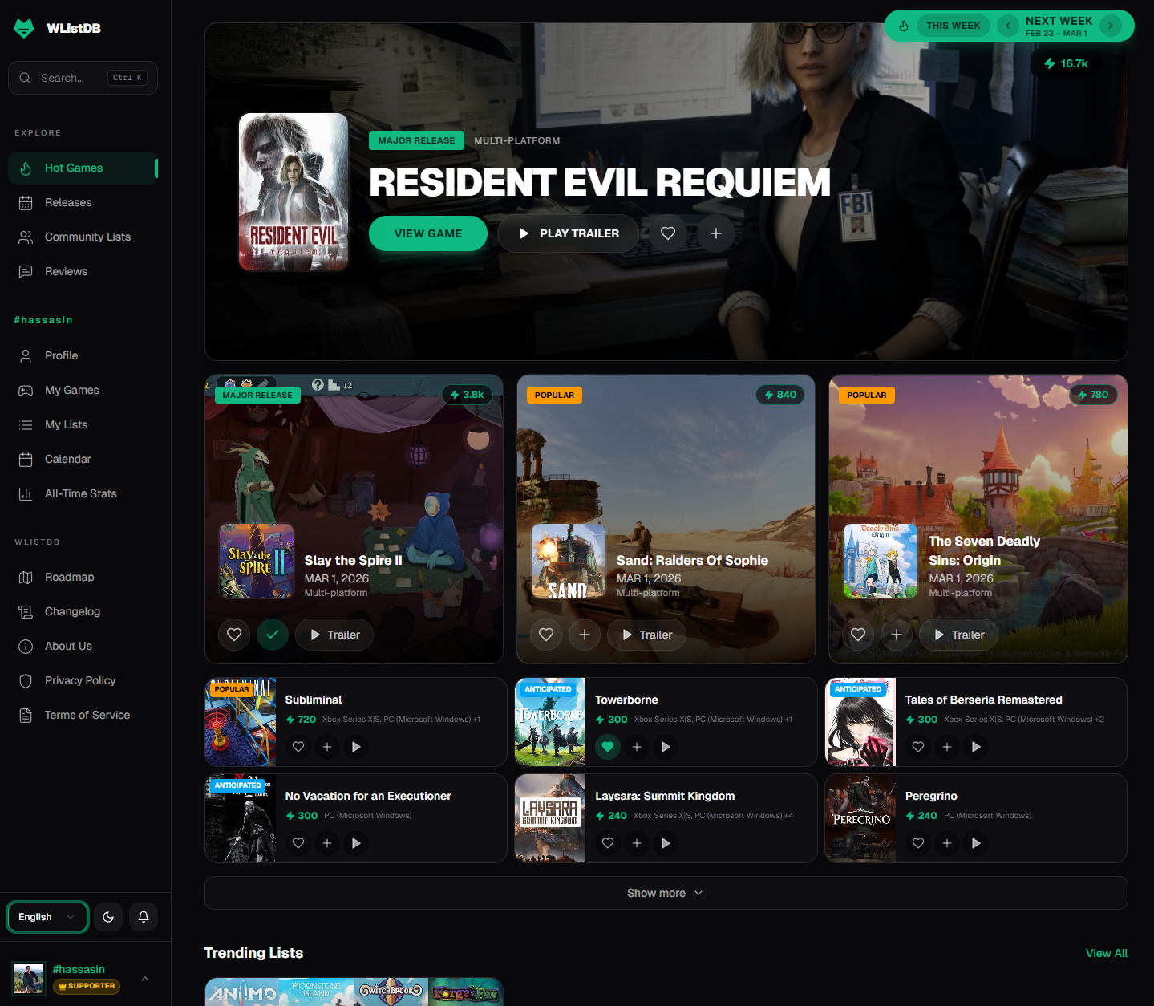Play The Seven Deadly Sins: Origin trailer
Image resolution: width=1154 pixels, height=1006 pixels.
tap(959, 635)
